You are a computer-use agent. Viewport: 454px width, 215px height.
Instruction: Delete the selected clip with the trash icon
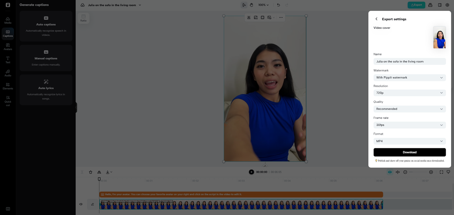click(90, 172)
